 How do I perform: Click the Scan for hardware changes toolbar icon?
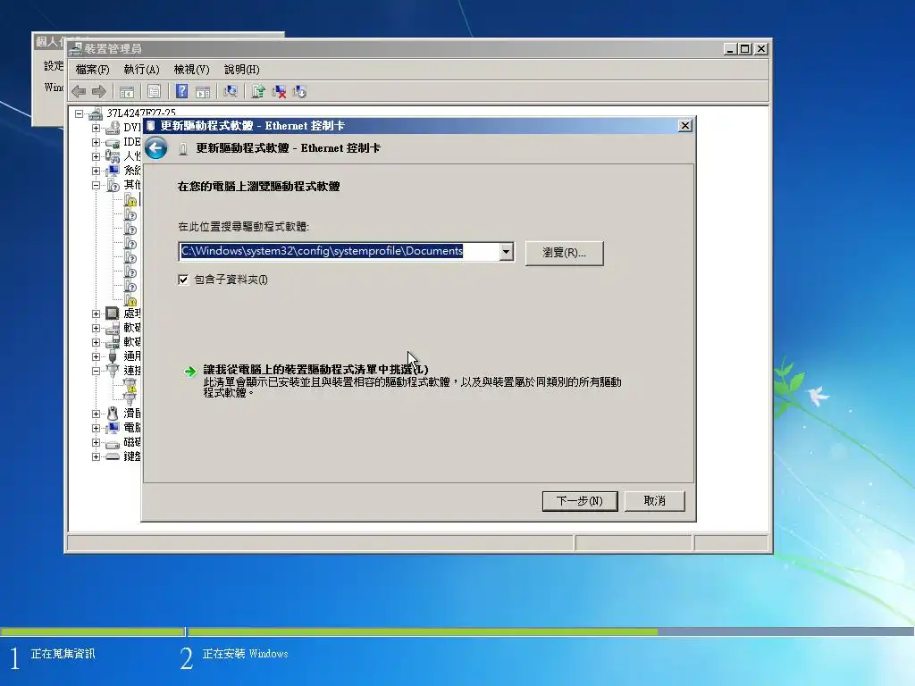(x=231, y=92)
